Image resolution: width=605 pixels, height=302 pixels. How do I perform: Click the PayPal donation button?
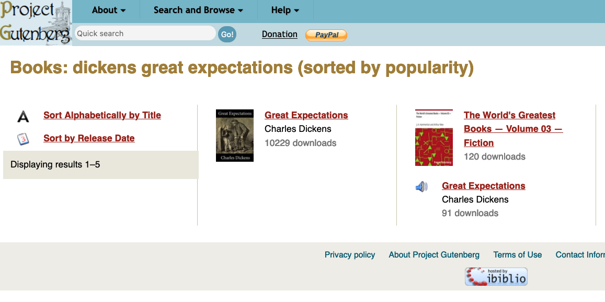click(x=326, y=35)
